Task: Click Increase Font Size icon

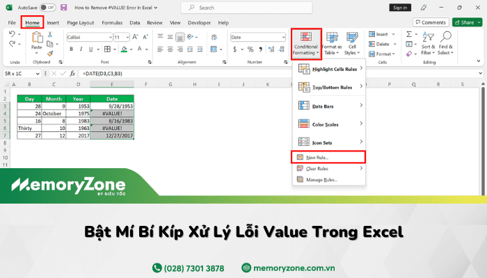Action: pos(135,38)
